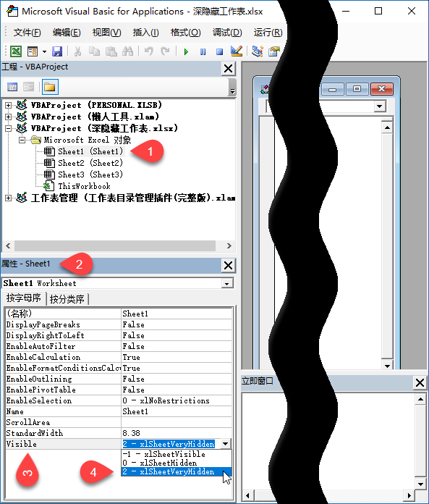Click the ScrollArea property row

coord(119,422)
